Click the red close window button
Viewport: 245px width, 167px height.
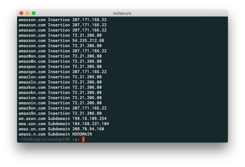tap(21, 13)
